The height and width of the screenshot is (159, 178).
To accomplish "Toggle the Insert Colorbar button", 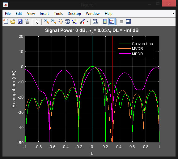I will click(x=105, y=21).
